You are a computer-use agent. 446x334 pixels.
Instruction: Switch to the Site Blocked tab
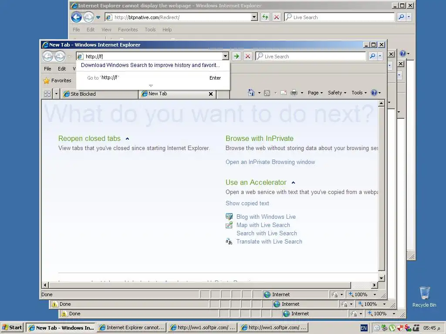[99, 94]
